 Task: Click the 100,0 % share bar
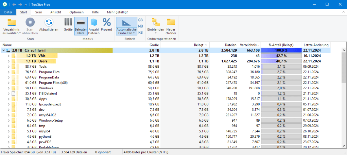point(281,50)
